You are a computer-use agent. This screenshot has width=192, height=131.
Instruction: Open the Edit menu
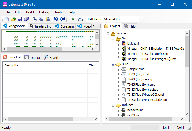[x=18, y=12]
